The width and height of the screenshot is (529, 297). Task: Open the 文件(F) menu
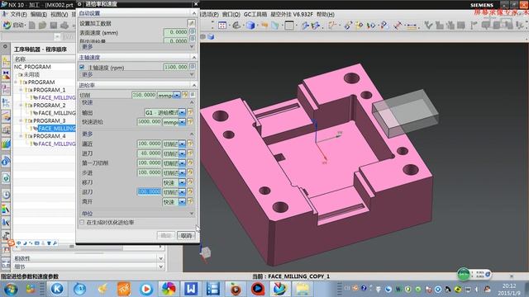pyautogui.click(x=18, y=14)
